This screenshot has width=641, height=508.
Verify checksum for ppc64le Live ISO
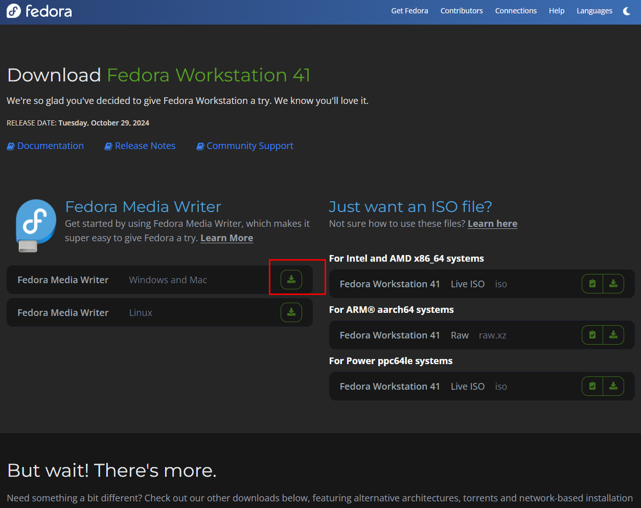(592, 386)
